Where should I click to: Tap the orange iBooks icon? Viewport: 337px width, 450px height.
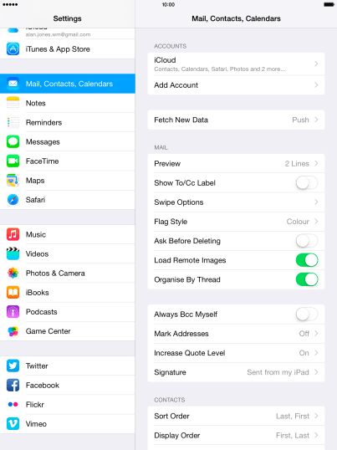[13, 292]
